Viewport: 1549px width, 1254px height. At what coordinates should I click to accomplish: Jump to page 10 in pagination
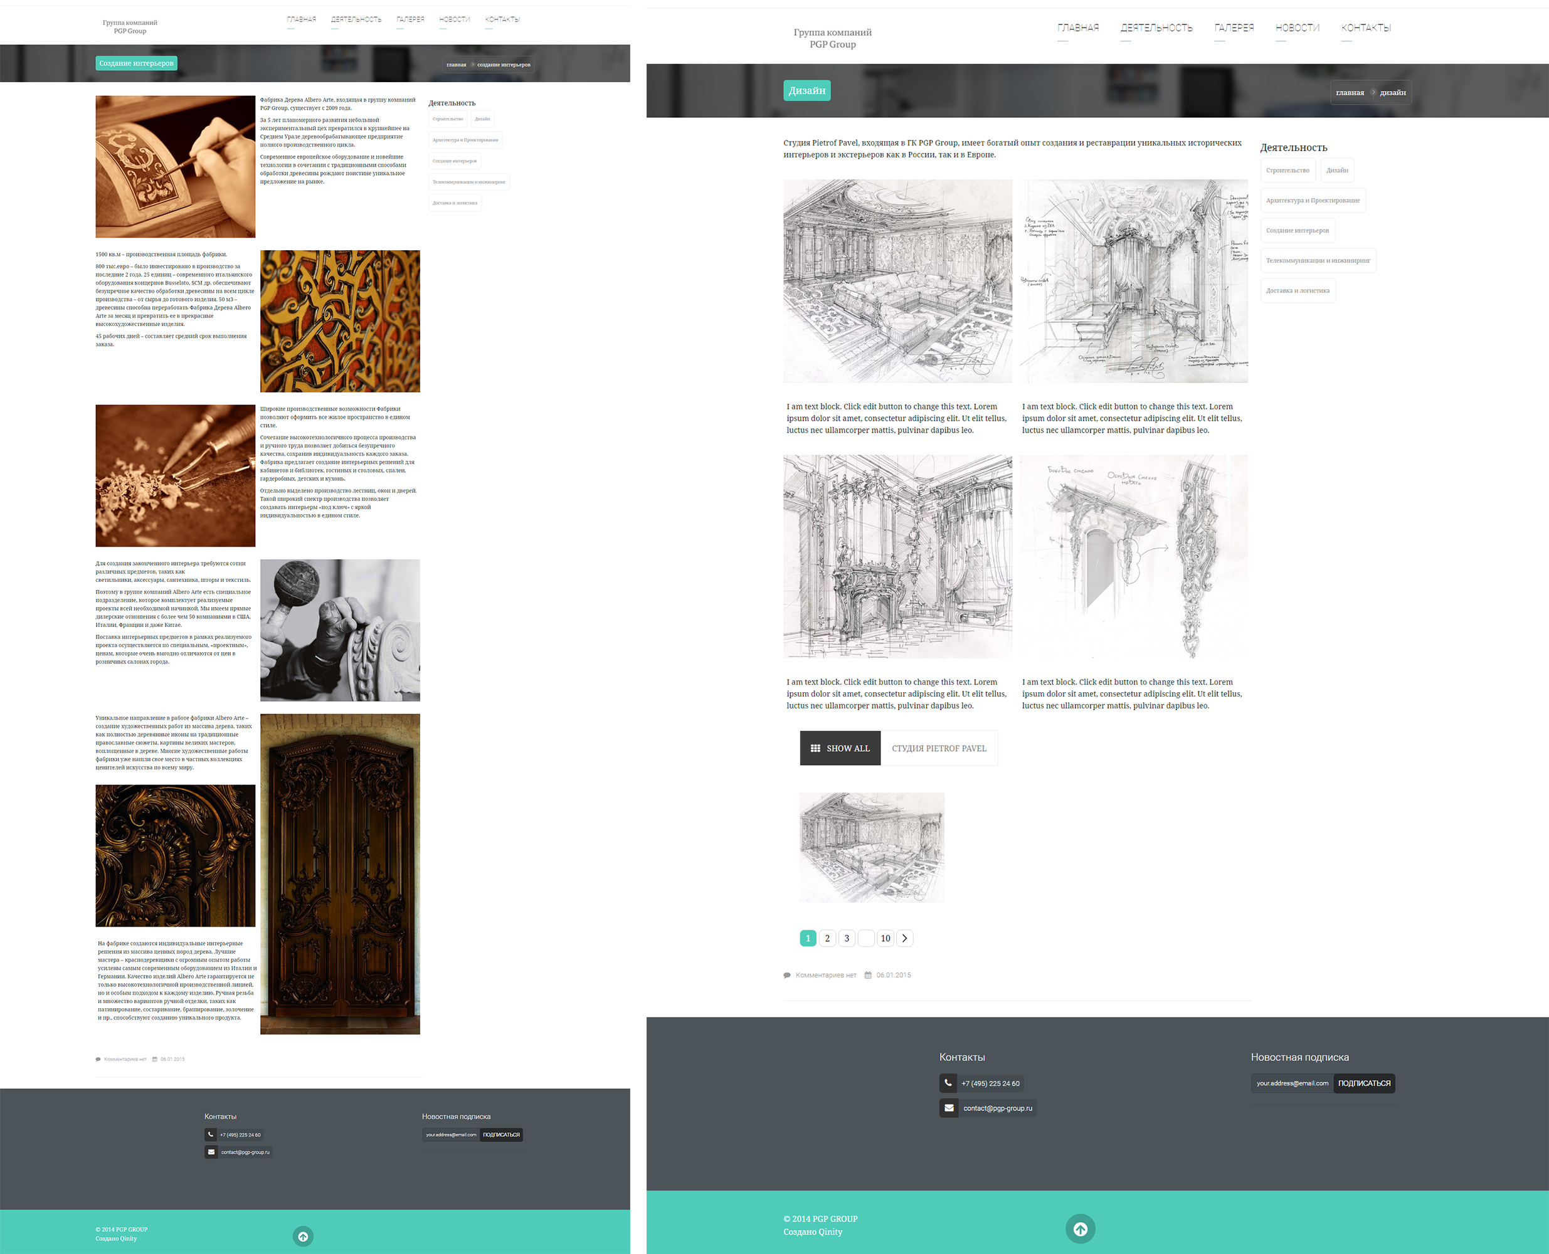pos(885,937)
